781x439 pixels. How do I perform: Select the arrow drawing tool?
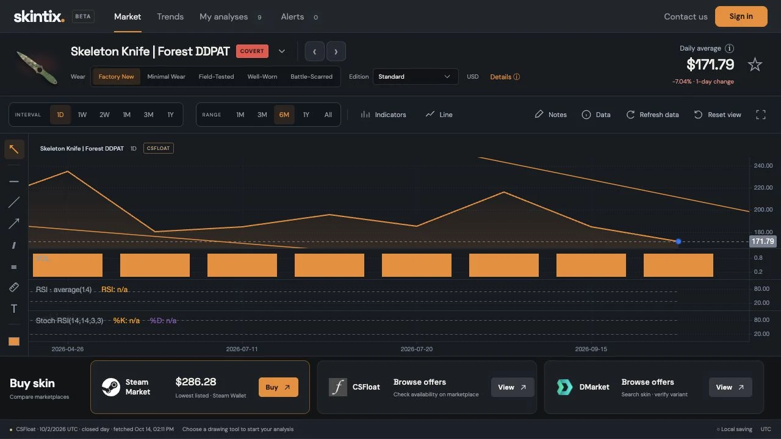click(14, 224)
